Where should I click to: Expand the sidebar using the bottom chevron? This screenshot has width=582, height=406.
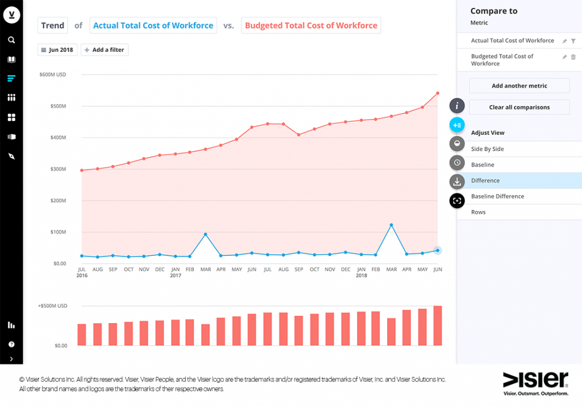click(11, 359)
